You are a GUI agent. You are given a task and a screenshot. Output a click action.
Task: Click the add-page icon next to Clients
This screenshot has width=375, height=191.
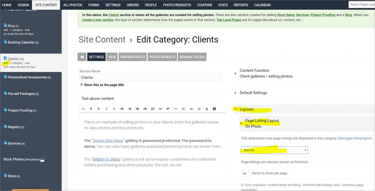(5, 59)
